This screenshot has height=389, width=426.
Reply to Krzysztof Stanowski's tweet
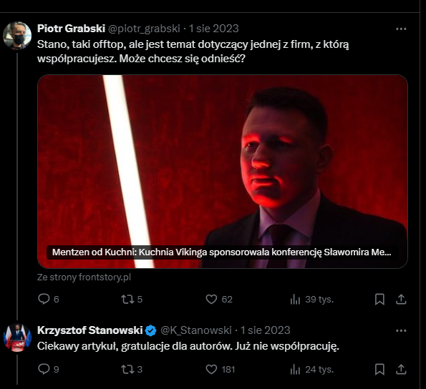pyautogui.click(x=49, y=369)
